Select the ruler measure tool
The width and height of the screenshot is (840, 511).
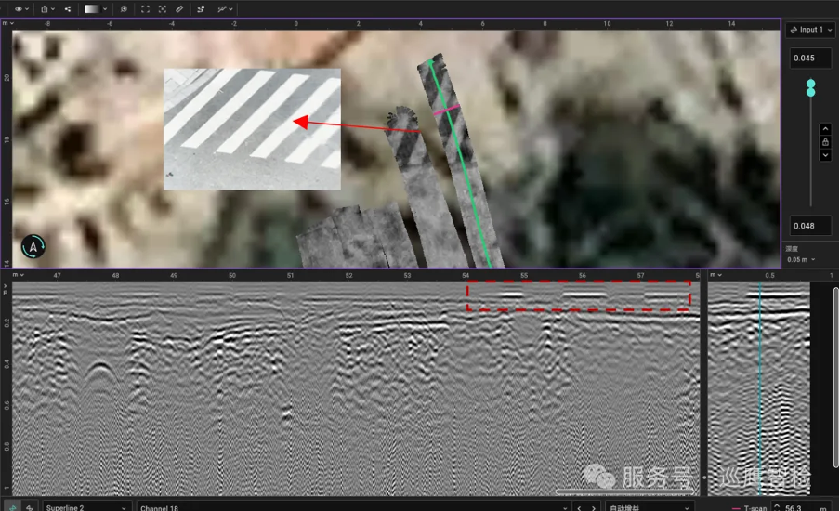(180, 8)
